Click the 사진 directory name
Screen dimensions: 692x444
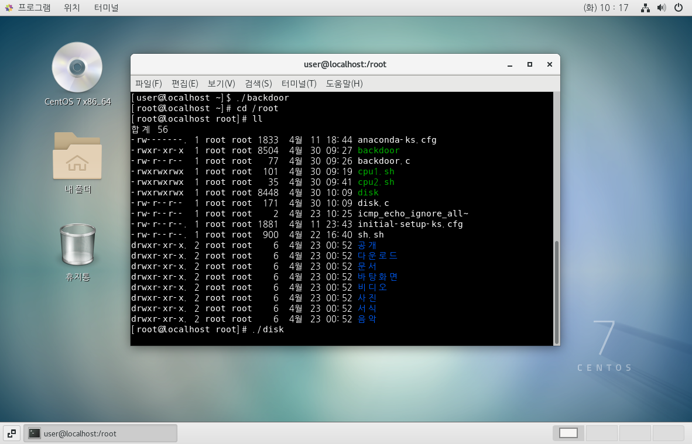click(366, 298)
